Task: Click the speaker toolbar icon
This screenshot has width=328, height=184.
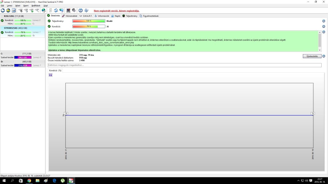Action: pos(74,10)
